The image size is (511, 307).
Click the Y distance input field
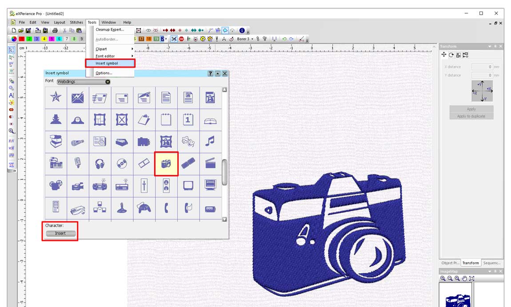482,75
